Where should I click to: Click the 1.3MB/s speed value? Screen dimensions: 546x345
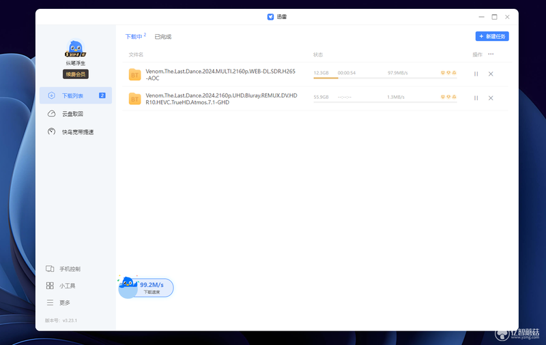coord(396,97)
